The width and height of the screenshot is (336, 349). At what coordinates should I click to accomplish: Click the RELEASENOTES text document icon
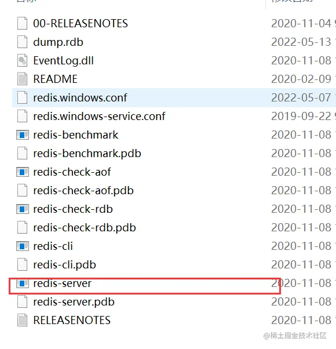(23, 320)
